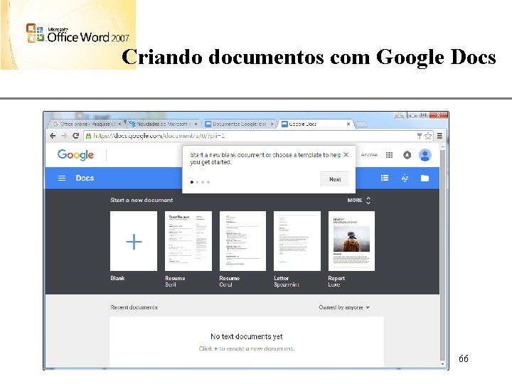
Task: Open the file picker folder icon
Action: coord(425,178)
